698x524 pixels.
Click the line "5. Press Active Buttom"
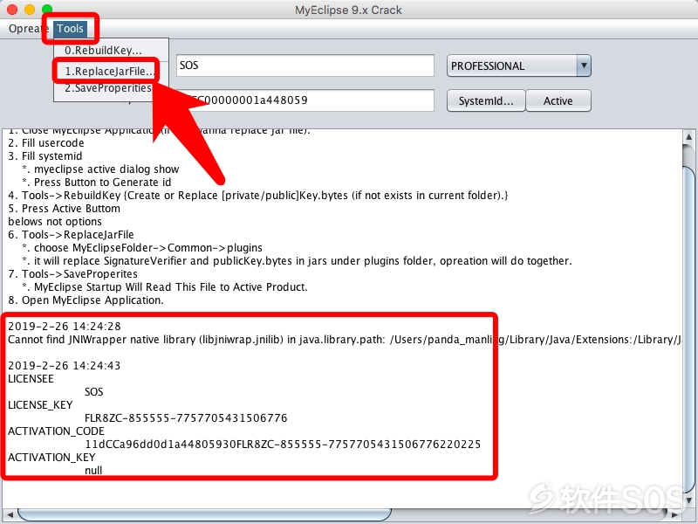tap(64, 209)
